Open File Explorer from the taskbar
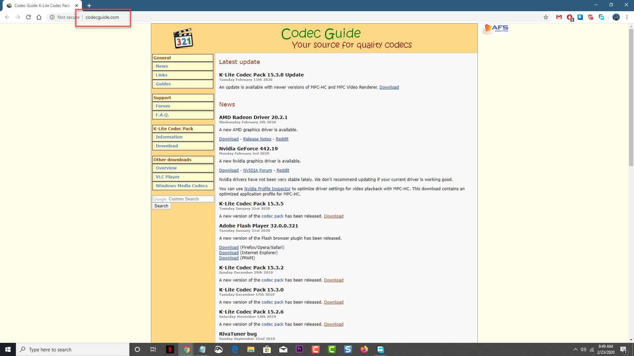634x356 pixels. (251, 349)
